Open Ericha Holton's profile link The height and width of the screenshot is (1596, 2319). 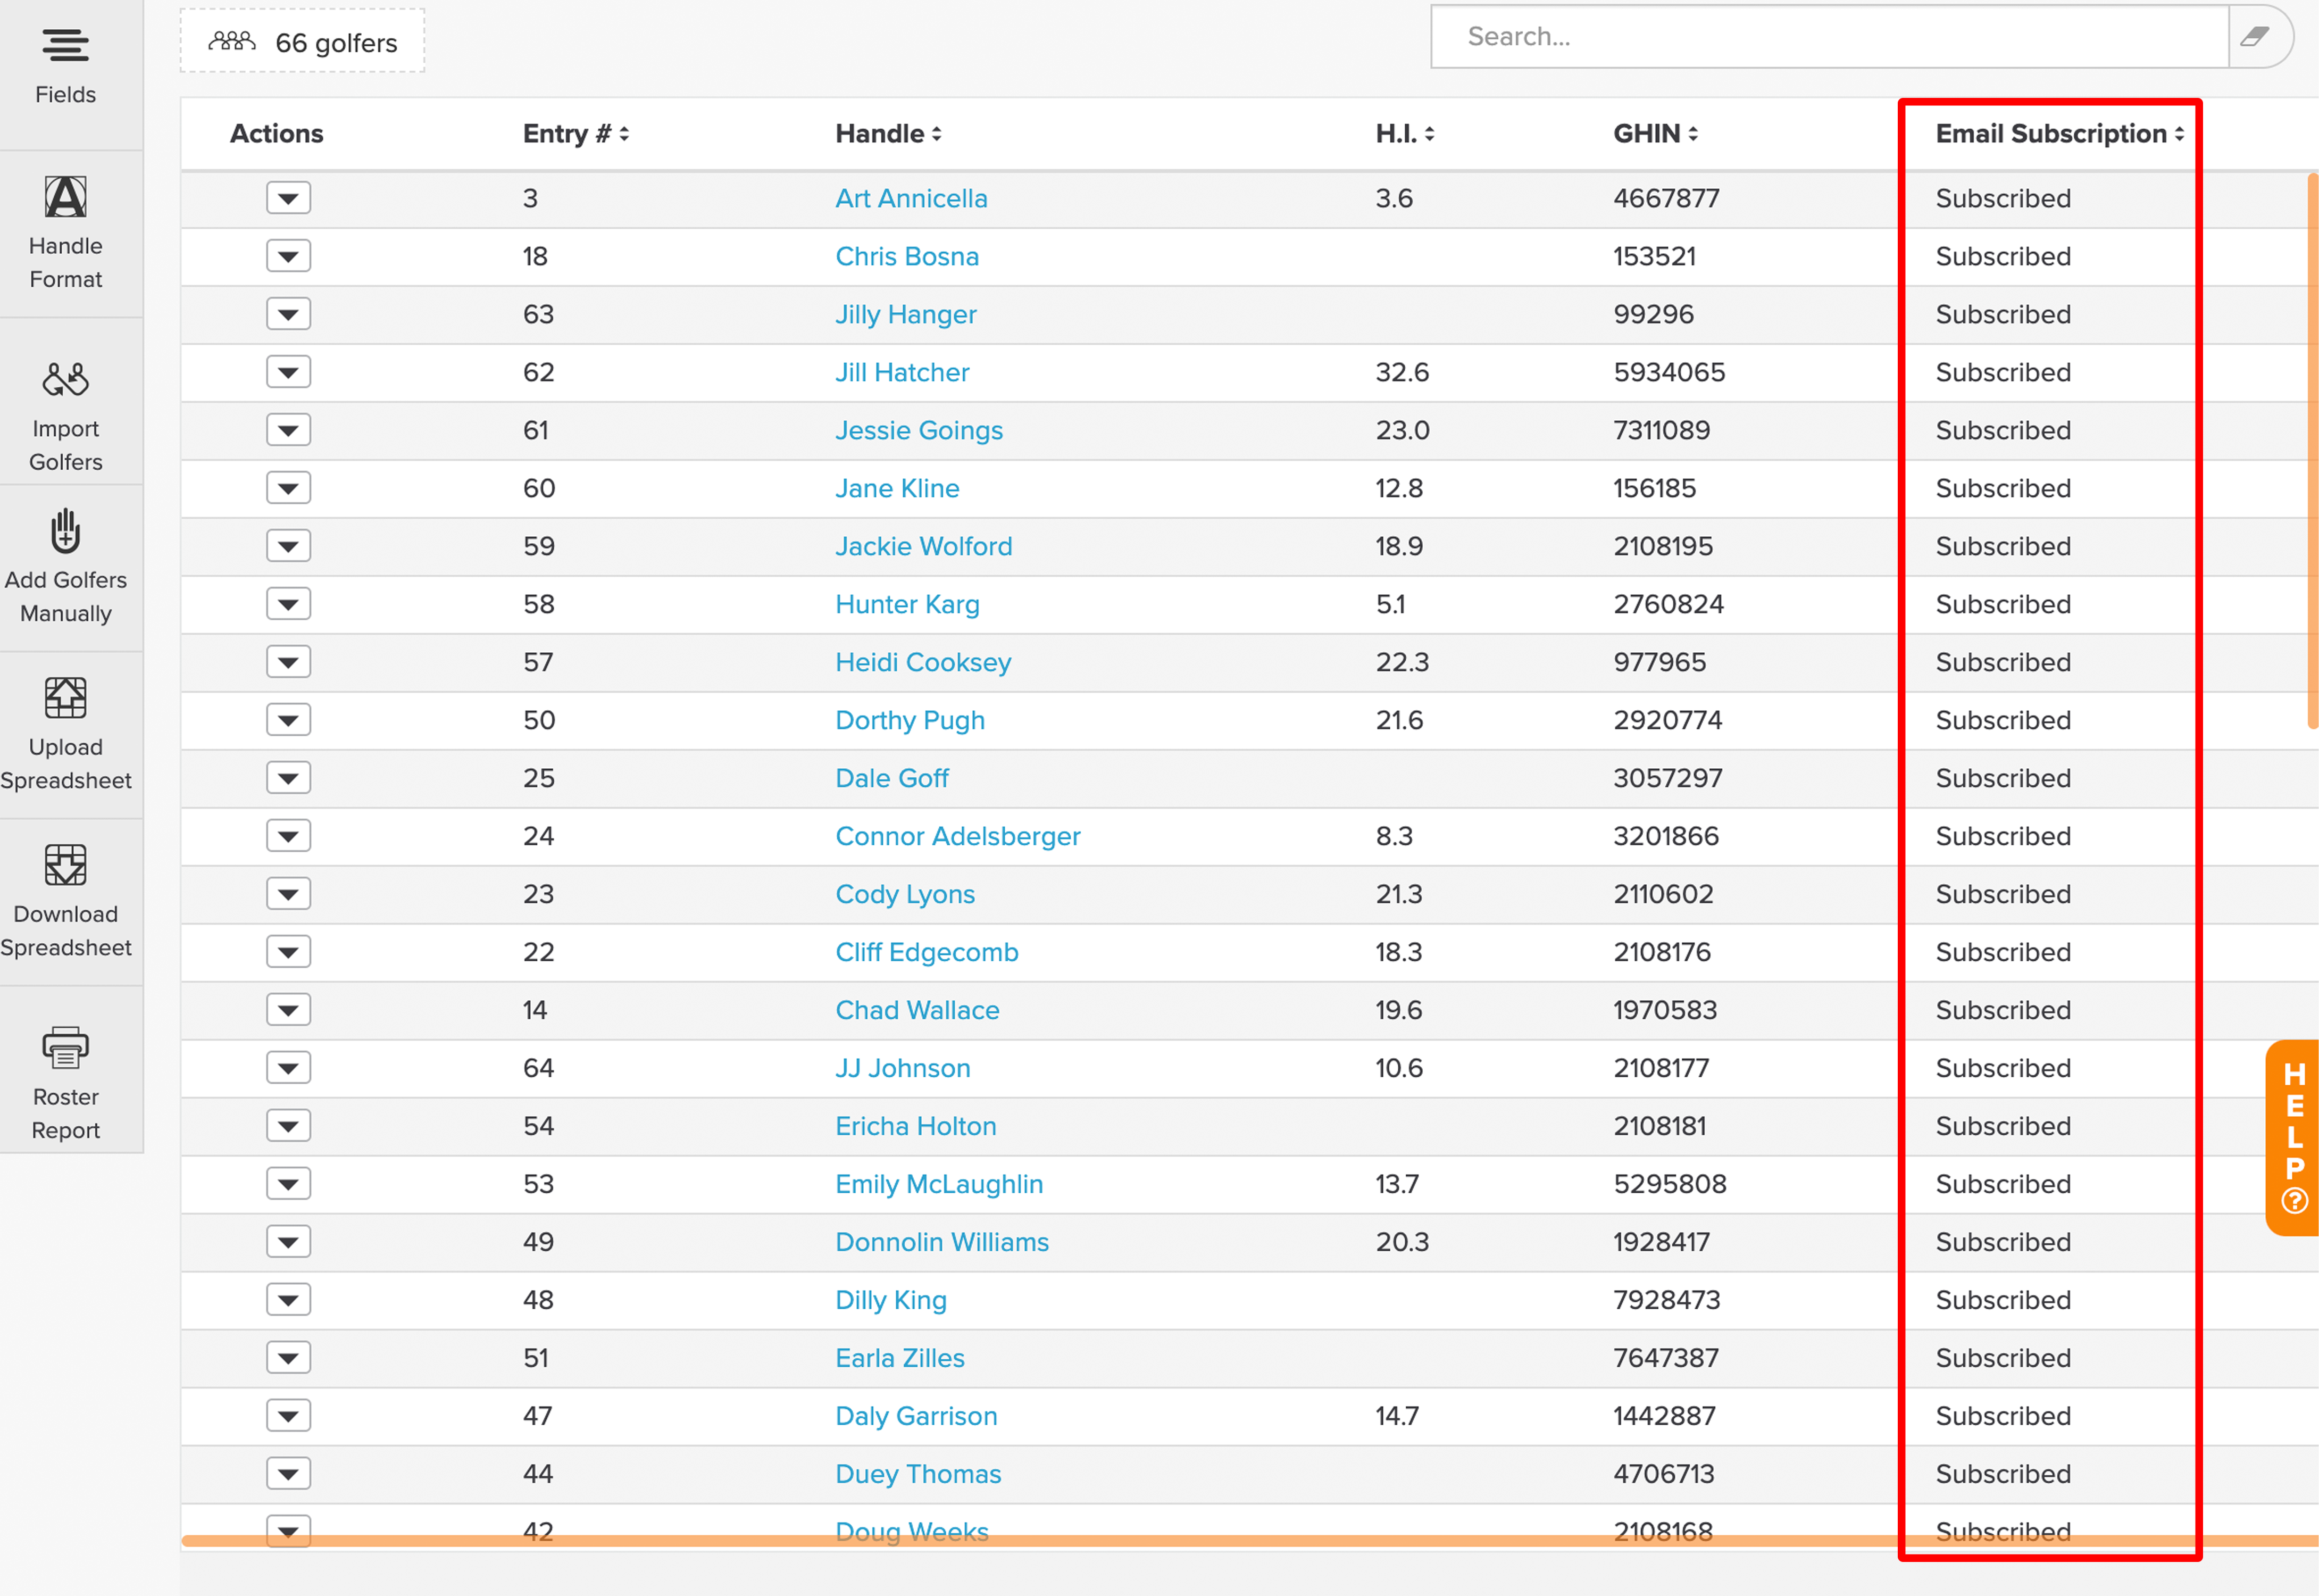(915, 1126)
